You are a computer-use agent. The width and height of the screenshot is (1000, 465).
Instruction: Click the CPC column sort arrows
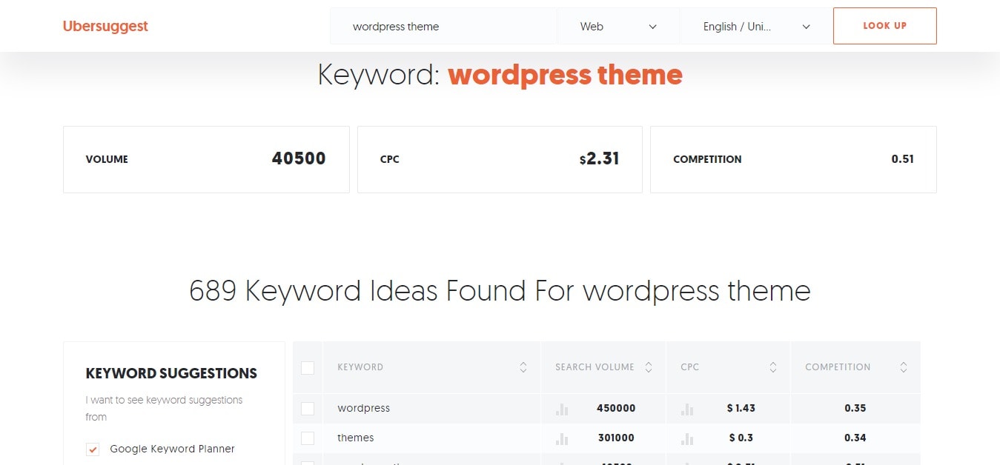tap(773, 367)
